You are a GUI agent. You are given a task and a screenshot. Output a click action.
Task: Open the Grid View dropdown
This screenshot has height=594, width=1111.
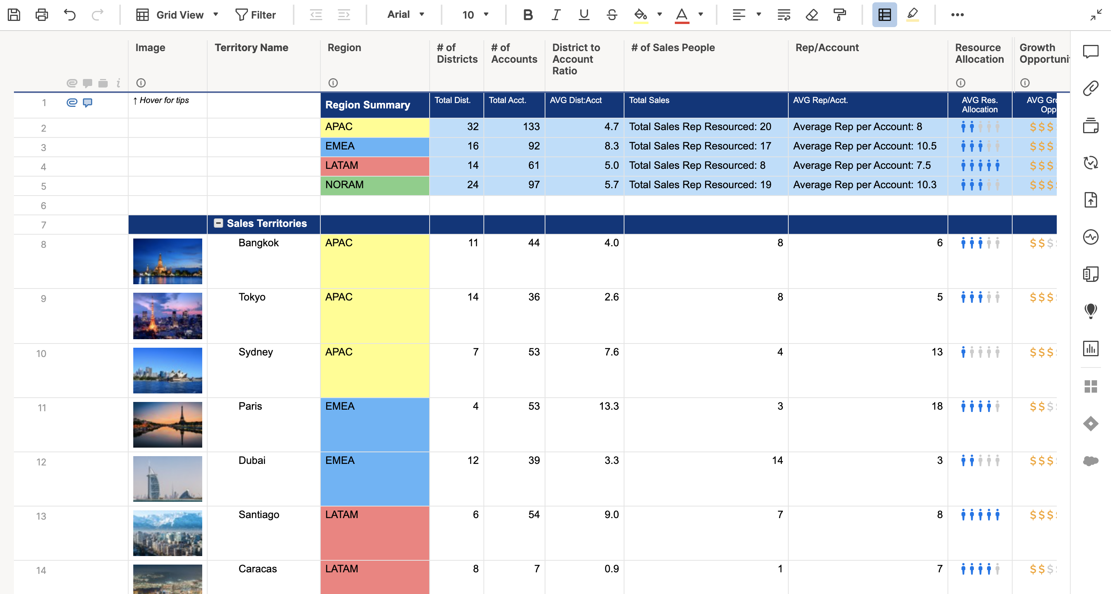point(216,14)
